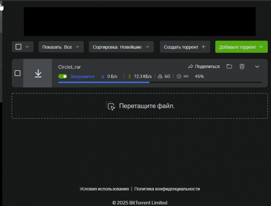Image resolution: width=271 pixels, height=206 pixels.
Task: Open the Показать: Все filter dropdown
Action: pos(61,47)
